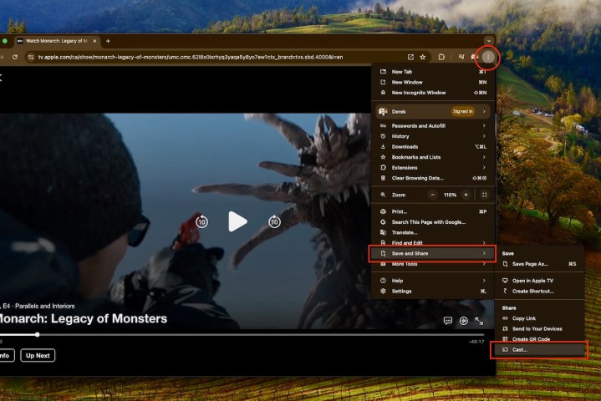Screen dimensions: 601x401
Task: Decrease zoom with the minus button
Action: [433, 195]
